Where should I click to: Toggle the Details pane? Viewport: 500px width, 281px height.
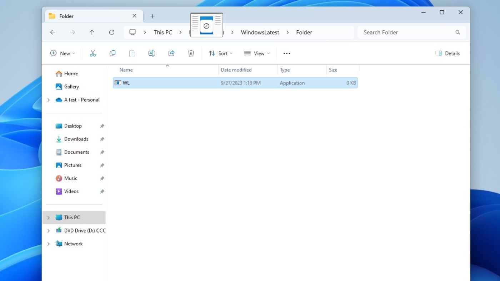pos(447,53)
